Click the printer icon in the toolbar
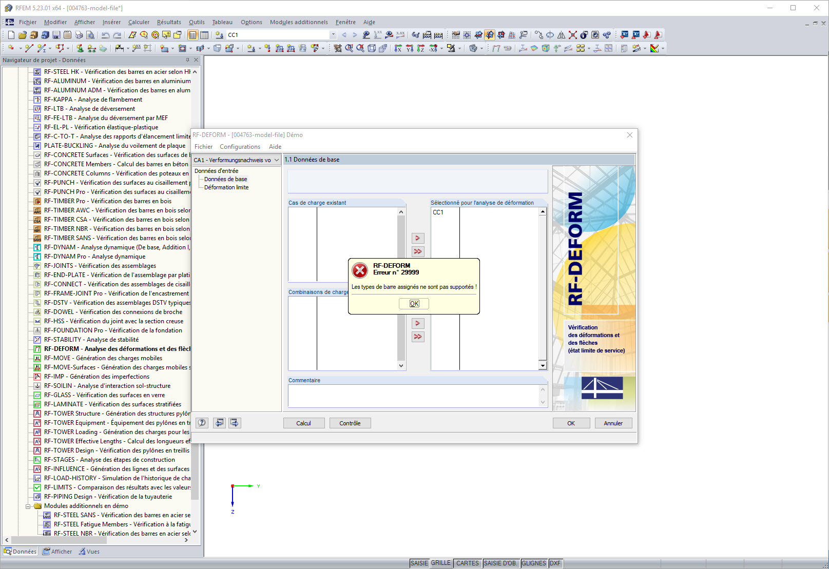The height and width of the screenshot is (569, 829). click(79, 35)
